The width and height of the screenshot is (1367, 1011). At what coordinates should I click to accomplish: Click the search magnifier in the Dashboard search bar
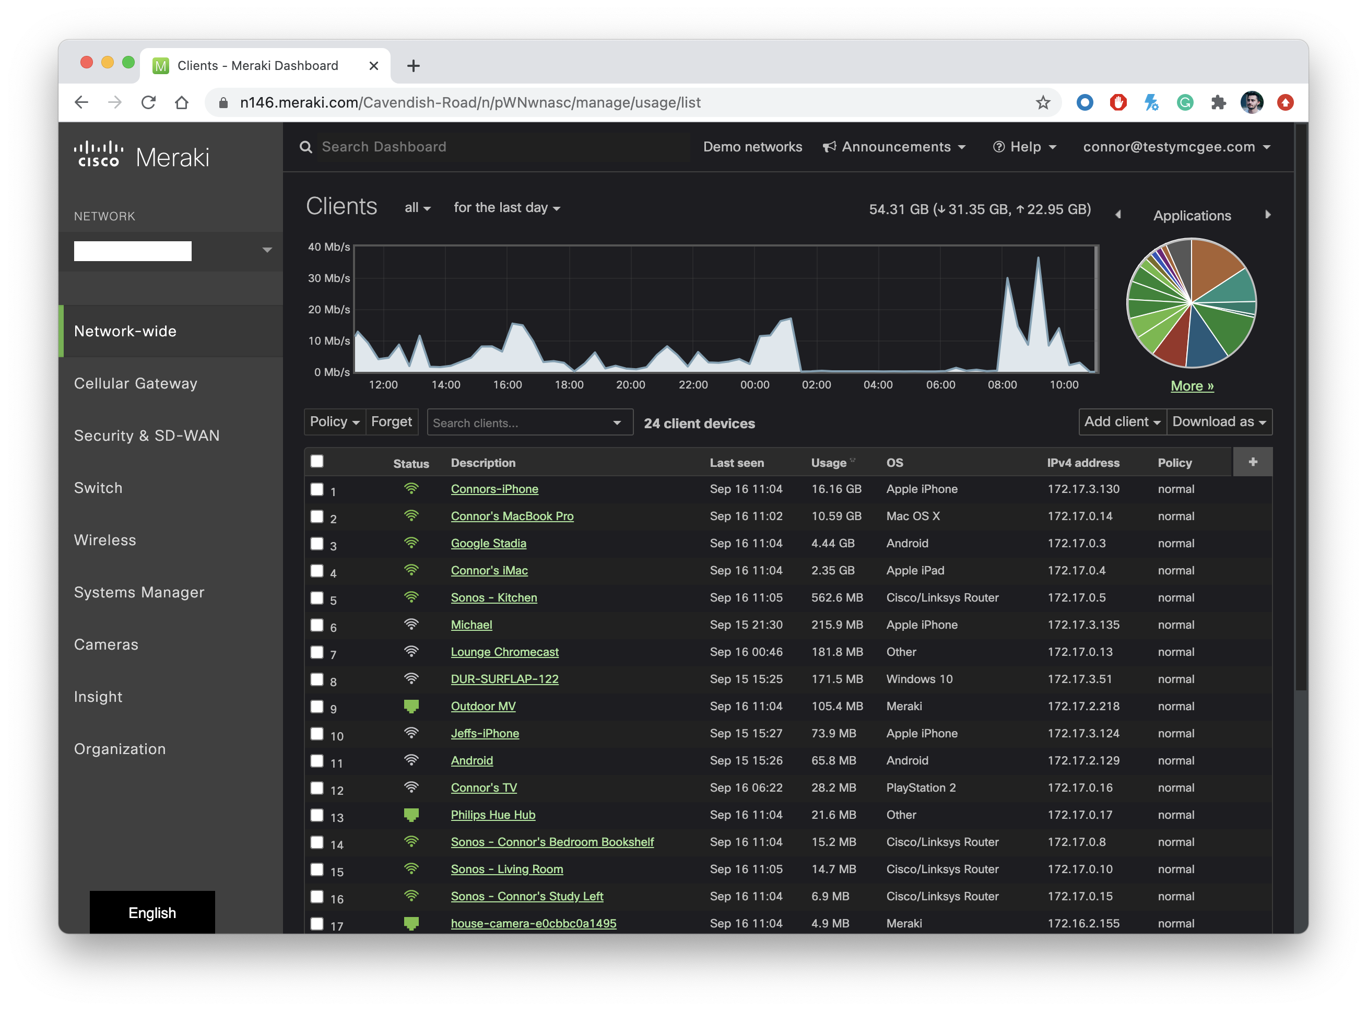point(306,146)
